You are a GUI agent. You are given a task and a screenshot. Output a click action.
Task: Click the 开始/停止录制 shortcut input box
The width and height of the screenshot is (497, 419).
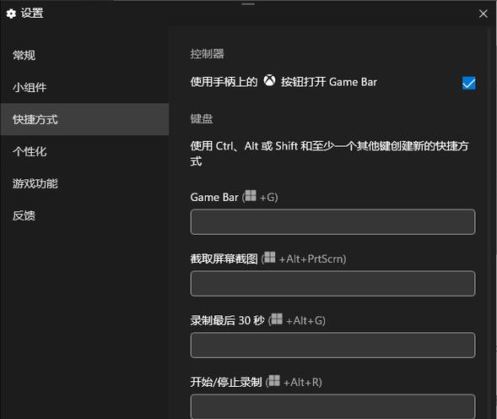click(x=332, y=406)
